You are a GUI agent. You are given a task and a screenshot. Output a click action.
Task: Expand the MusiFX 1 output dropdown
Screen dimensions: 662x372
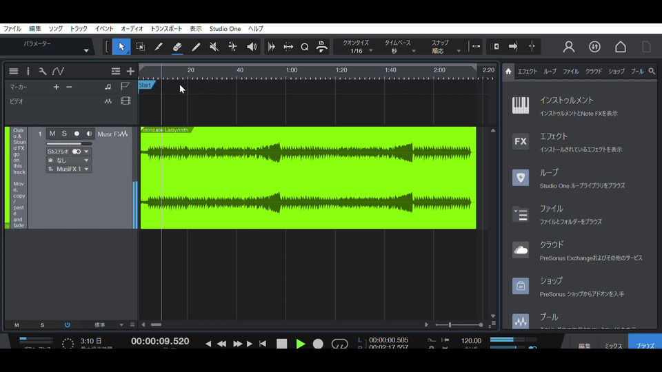[69, 169]
